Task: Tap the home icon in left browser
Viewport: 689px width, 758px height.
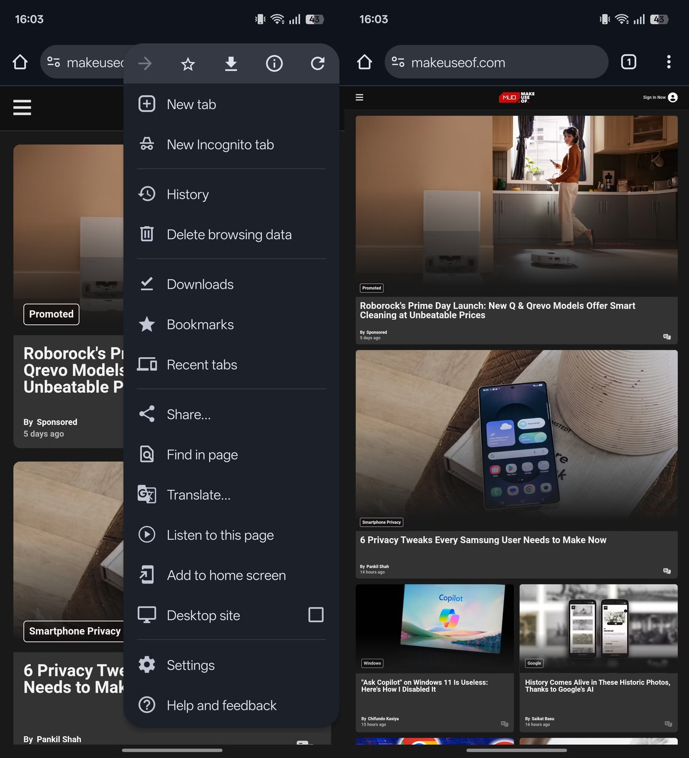Action: (x=20, y=62)
